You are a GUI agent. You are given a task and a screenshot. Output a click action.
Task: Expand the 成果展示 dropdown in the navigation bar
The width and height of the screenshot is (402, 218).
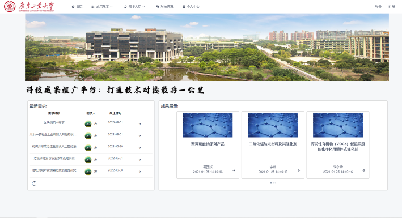[102, 7]
